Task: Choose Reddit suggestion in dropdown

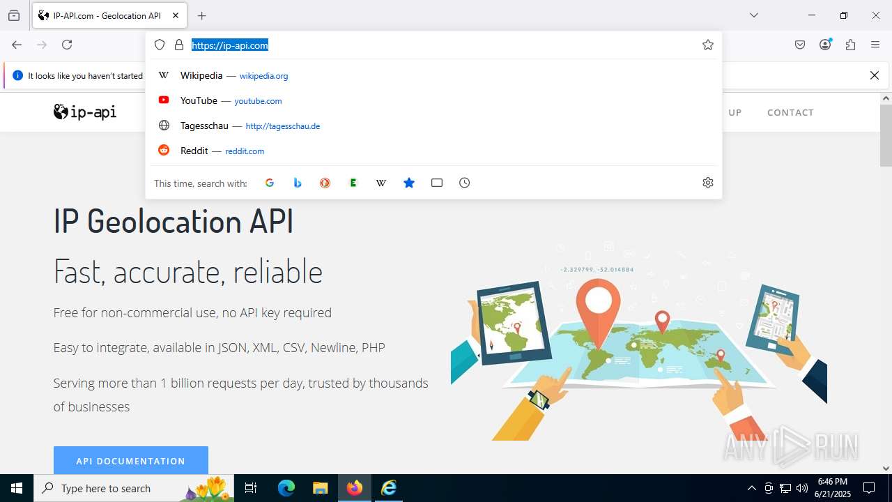Action: coord(433,151)
